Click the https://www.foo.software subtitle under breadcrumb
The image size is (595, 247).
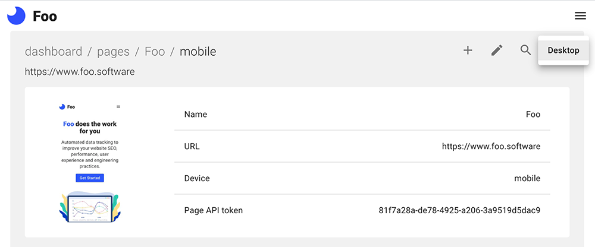[x=80, y=72]
